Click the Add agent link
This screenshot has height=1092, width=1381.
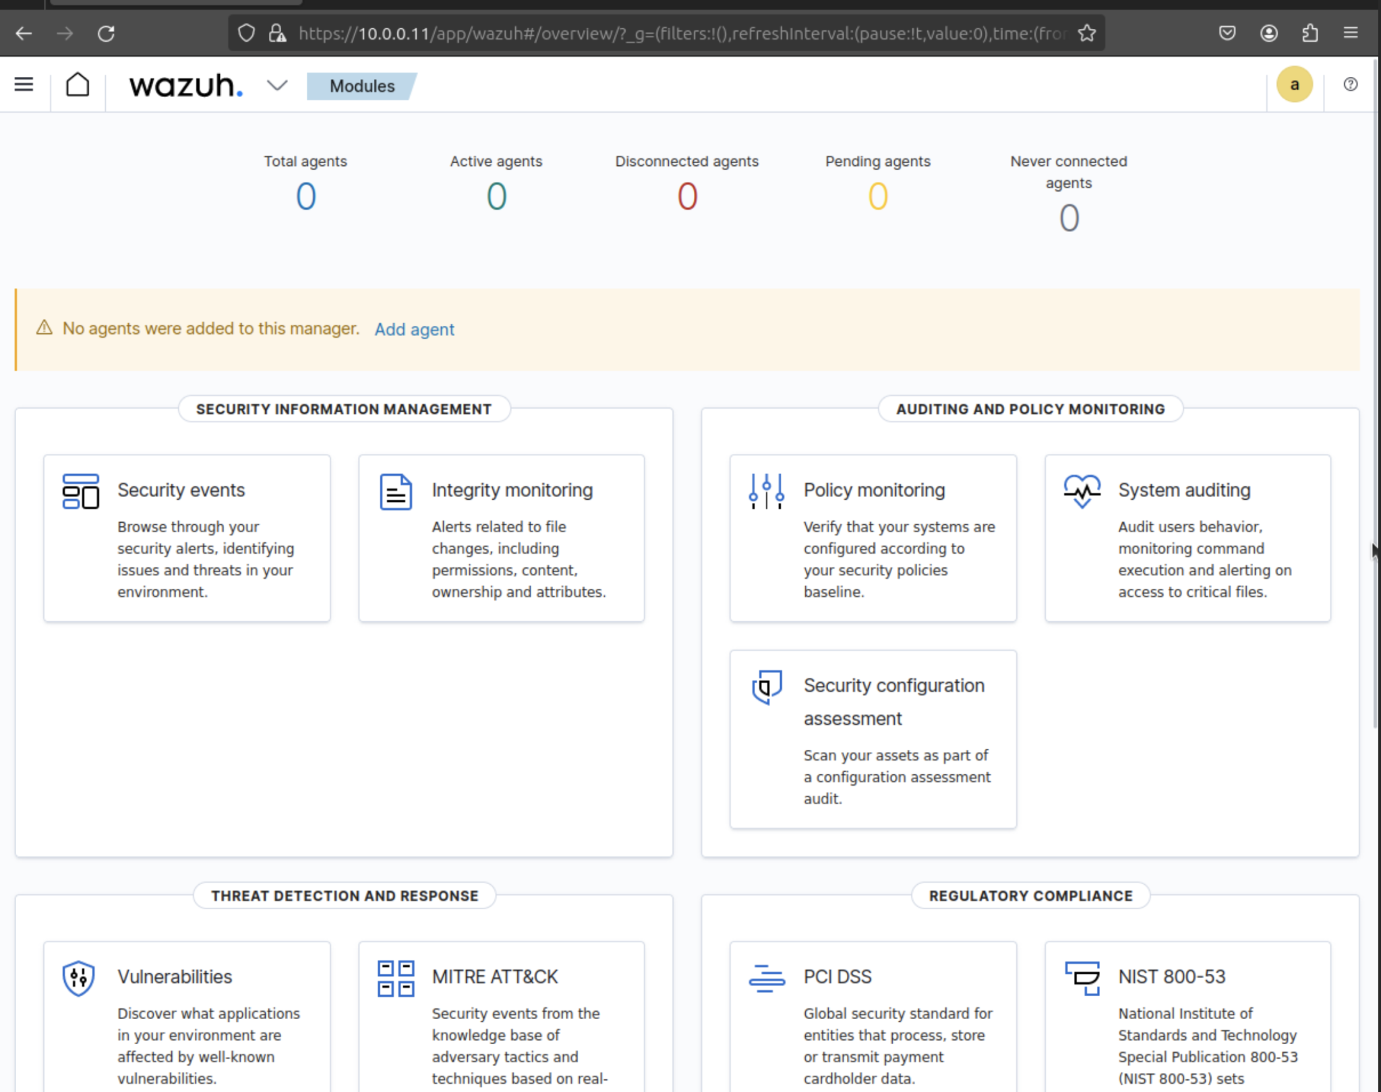tap(414, 330)
